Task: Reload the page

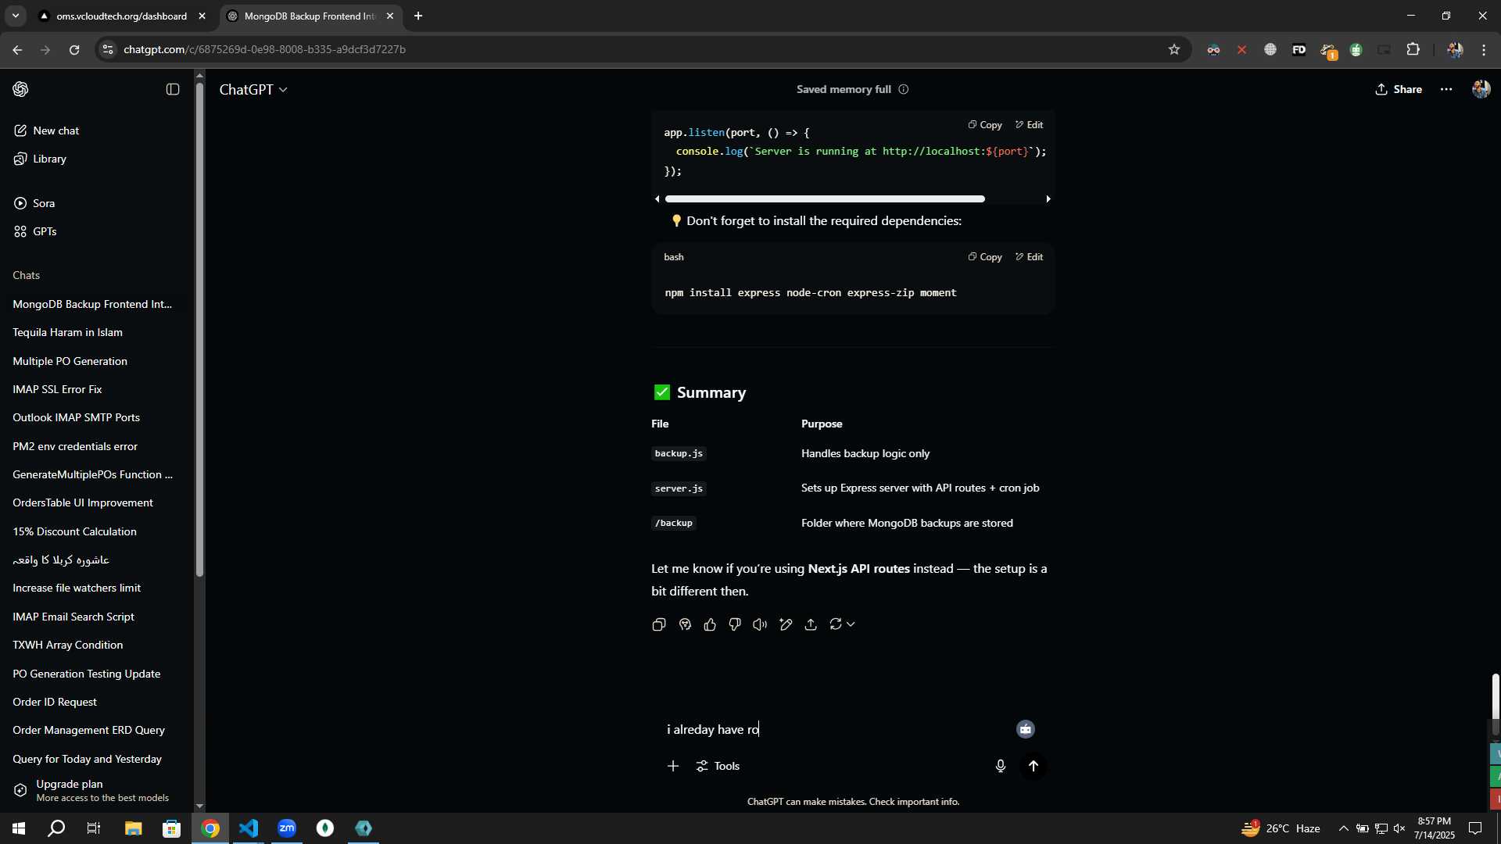Action: tap(74, 49)
